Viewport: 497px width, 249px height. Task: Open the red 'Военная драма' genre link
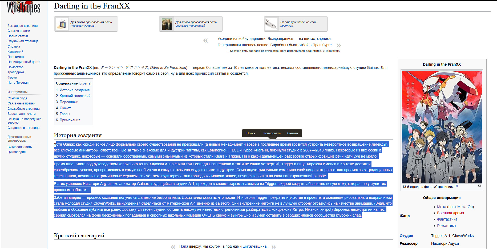[x=450, y=213]
